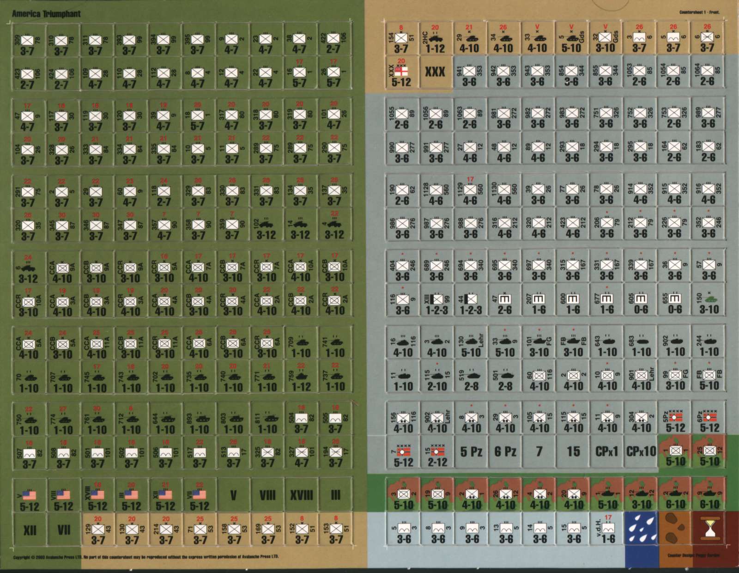This screenshot has height=573, width=739.
Task: Select the green VII corps marker
Action: [x=63, y=530]
